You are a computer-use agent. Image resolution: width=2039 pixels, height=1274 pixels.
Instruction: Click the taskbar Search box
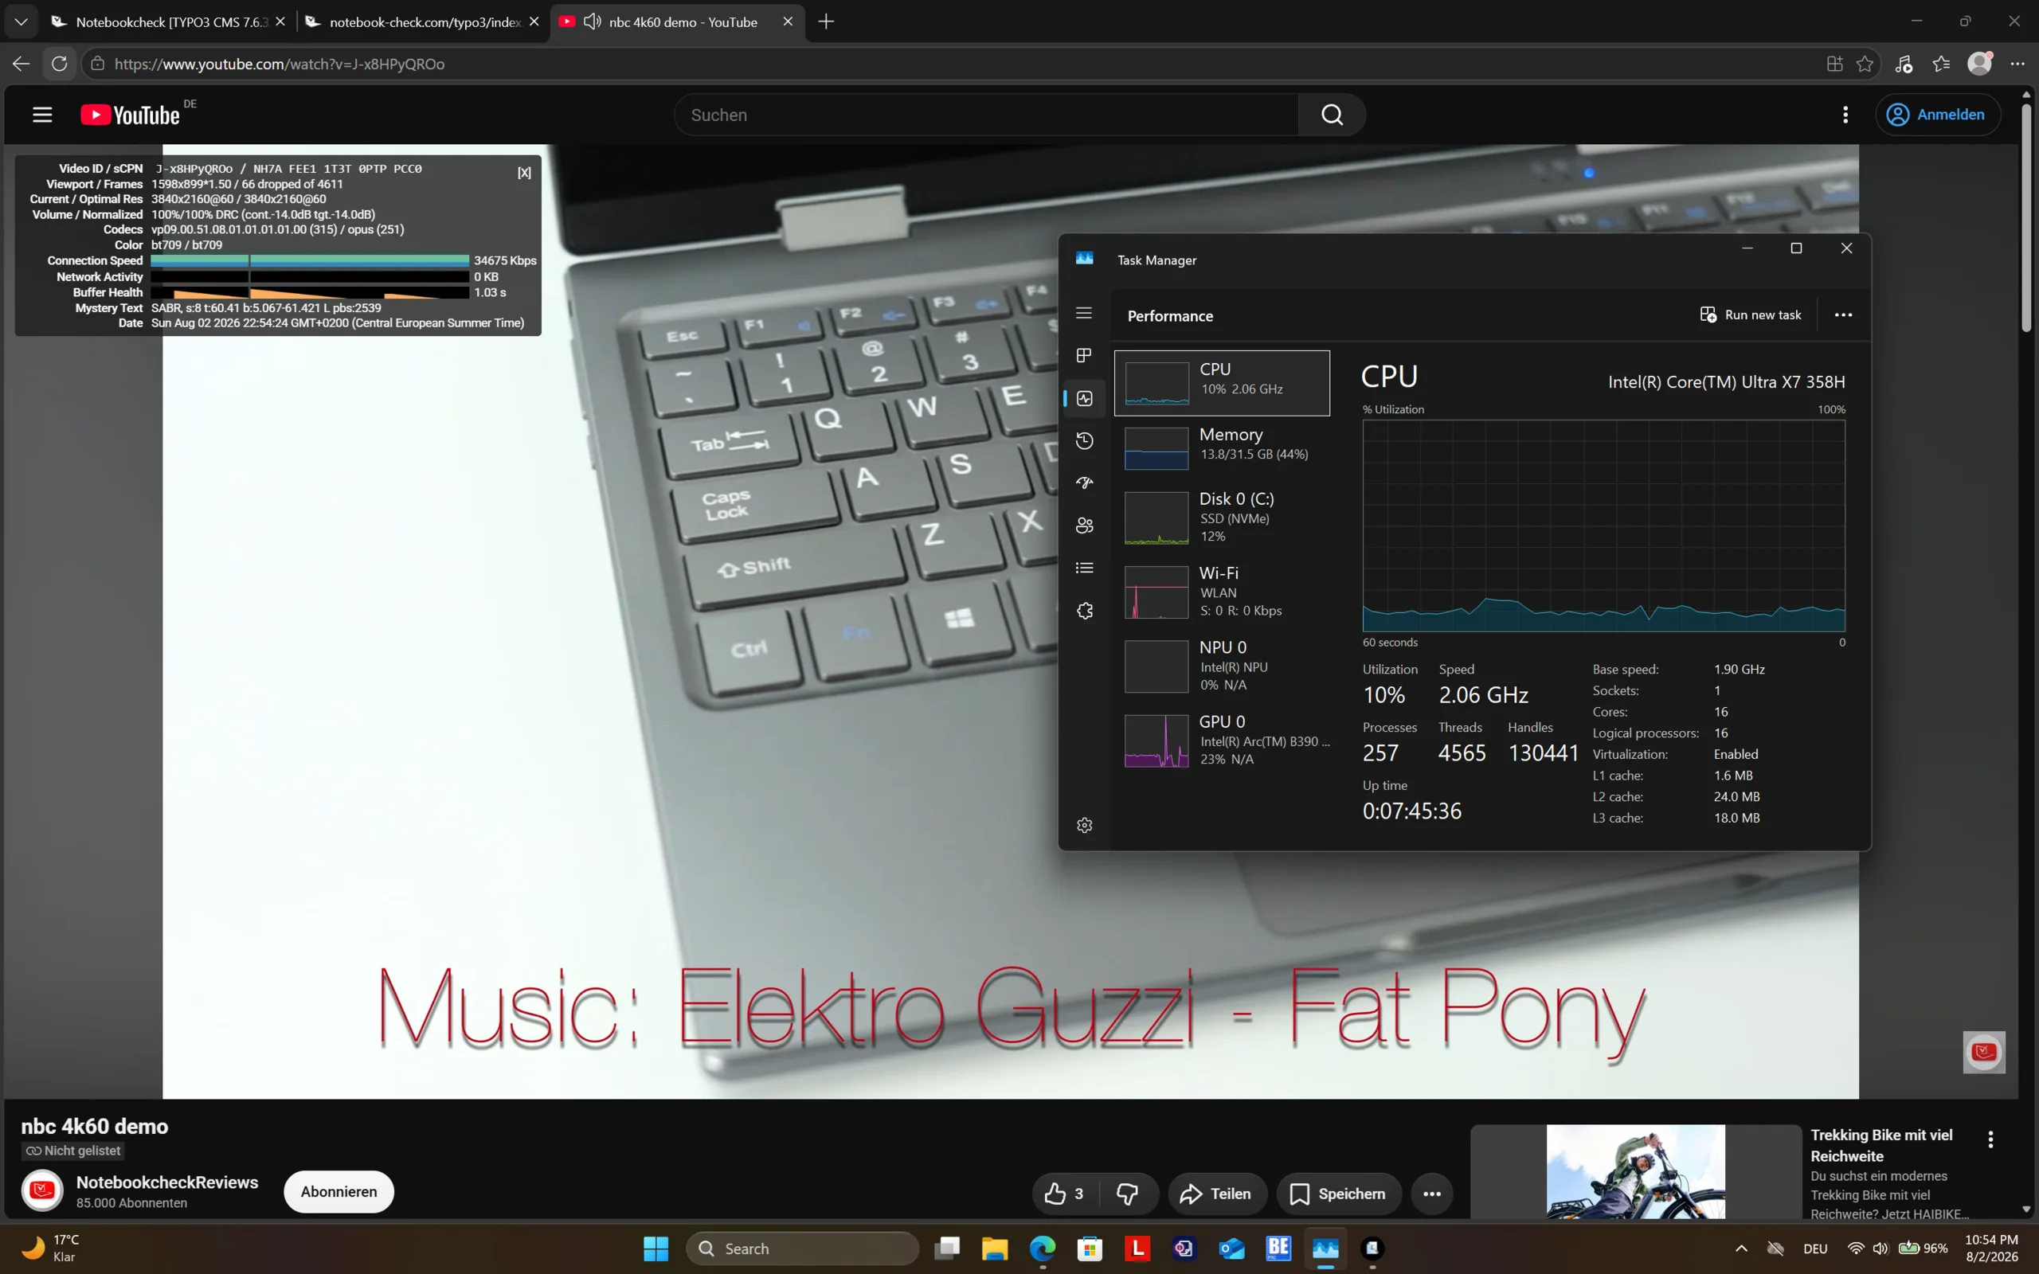pyautogui.click(x=802, y=1248)
